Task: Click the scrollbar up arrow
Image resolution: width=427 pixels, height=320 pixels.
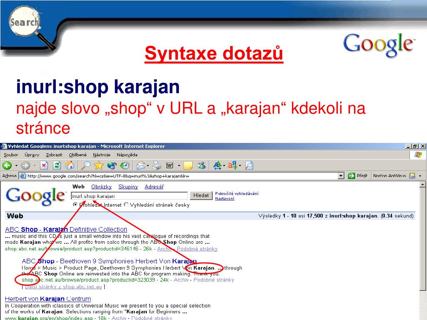Action: [x=422, y=185]
